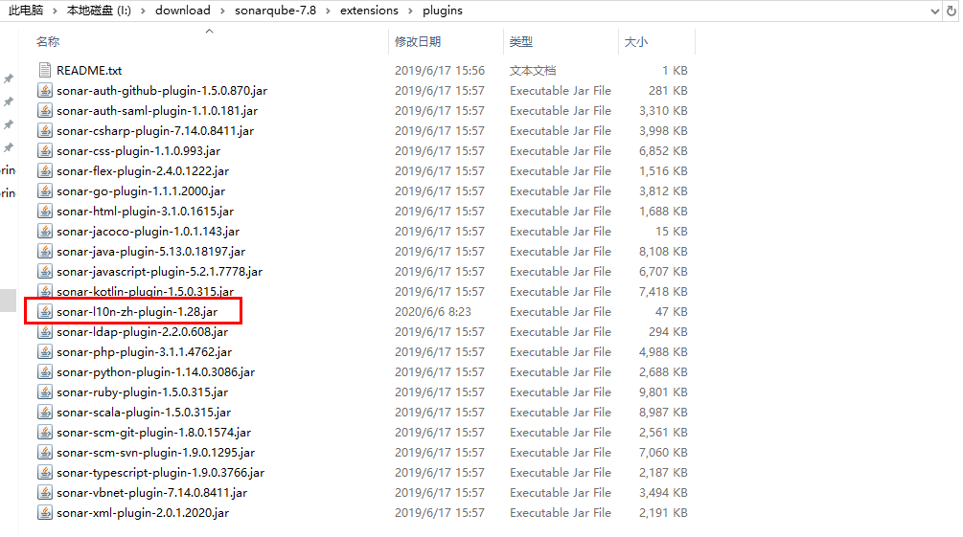
Task: Click jar icon of sonar-javascript-plugin-5.2.1.7778.jar
Action: click(45, 271)
